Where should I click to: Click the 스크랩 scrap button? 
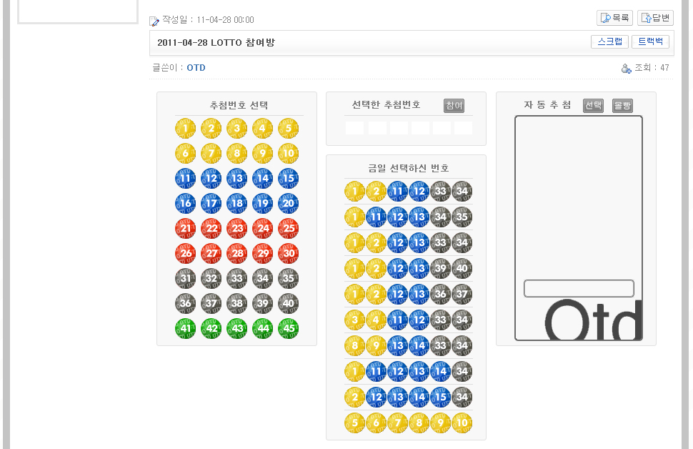coord(609,41)
